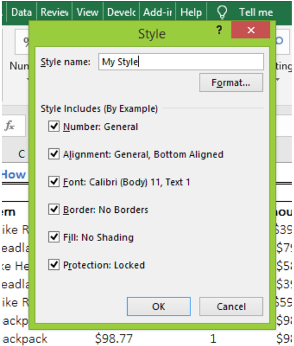Select the Developer ribbon tab
Viewport: 294px width, 346px height.
click(121, 12)
